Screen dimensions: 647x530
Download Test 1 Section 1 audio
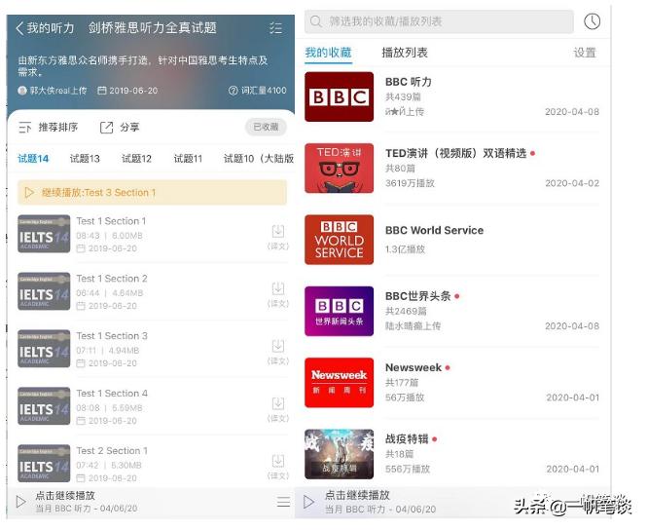(x=278, y=231)
